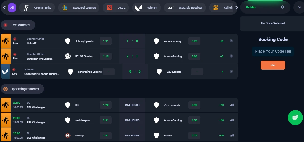
Task: Click Nemiga team logo
Action: pos(68,135)
